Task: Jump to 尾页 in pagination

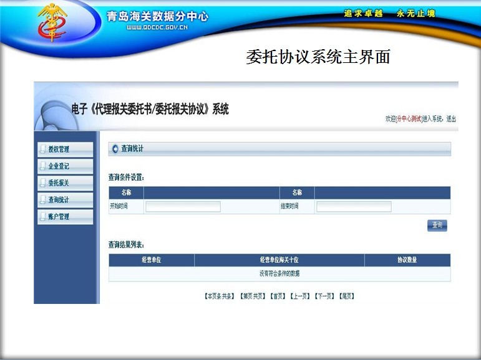Action: (346, 296)
